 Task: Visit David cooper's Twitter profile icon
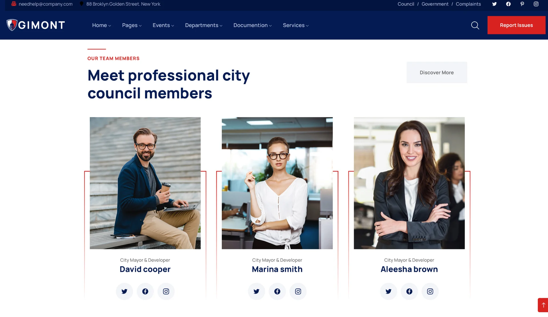pyautogui.click(x=124, y=291)
